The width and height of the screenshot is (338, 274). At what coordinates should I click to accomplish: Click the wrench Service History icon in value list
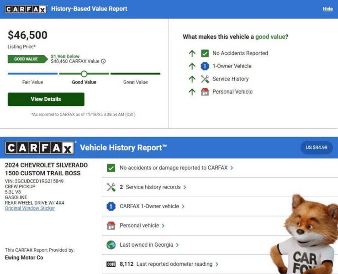tap(205, 79)
